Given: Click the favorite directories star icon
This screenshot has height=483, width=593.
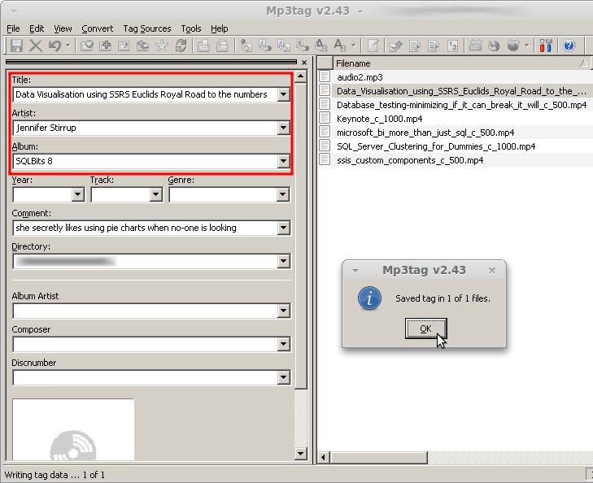Looking at the screenshot, I should pyautogui.click(x=162, y=46).
